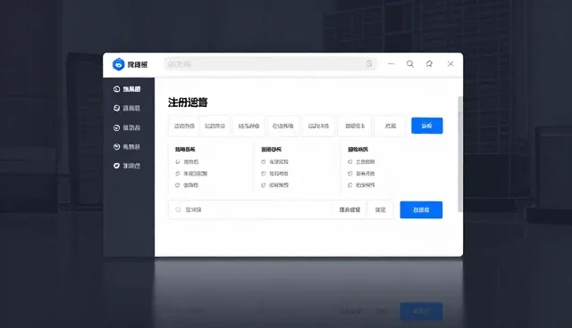
Task: Click the four-character text button inside the bottom field
Action: (349, 209)
